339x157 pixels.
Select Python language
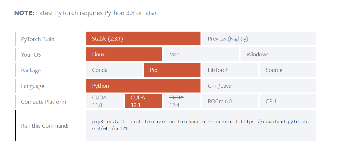143,86
